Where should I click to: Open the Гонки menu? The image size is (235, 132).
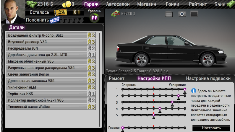point(172,4)
